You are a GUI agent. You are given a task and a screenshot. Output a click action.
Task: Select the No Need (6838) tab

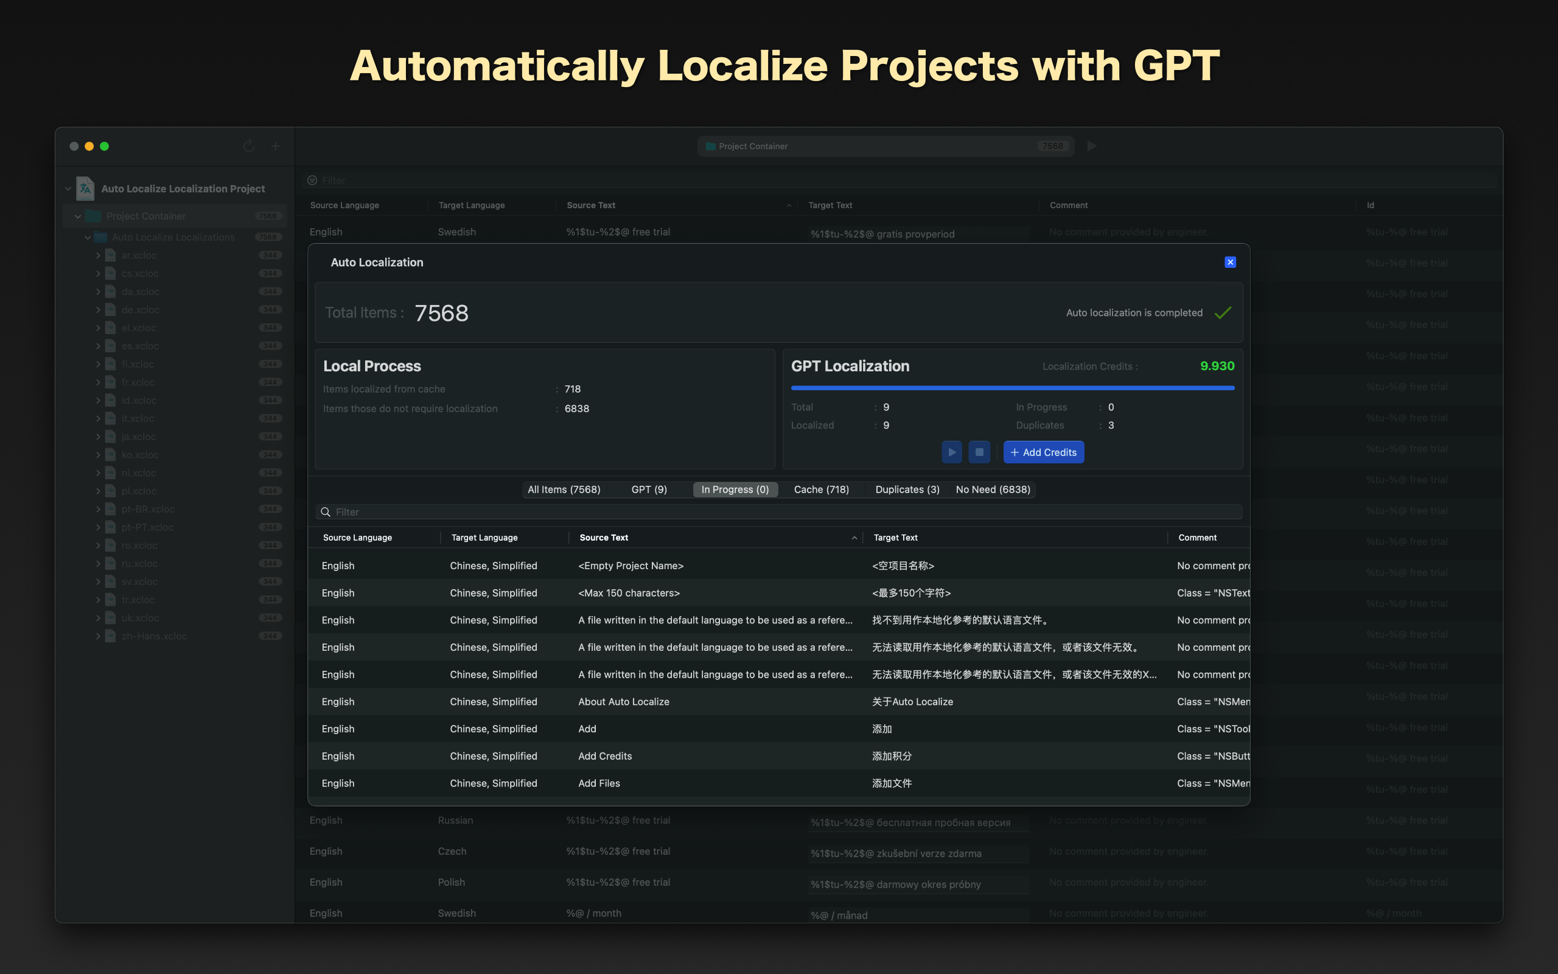[x=993, y=489]
